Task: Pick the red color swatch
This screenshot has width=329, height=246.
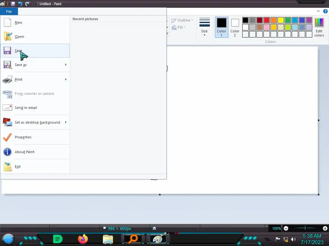Action: coord(267,20)
